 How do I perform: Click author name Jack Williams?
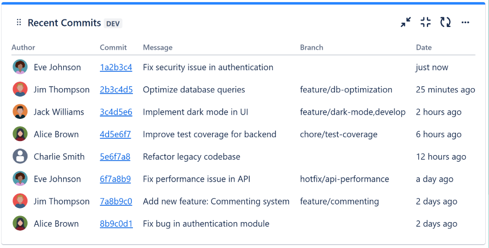tap(59, 112)
